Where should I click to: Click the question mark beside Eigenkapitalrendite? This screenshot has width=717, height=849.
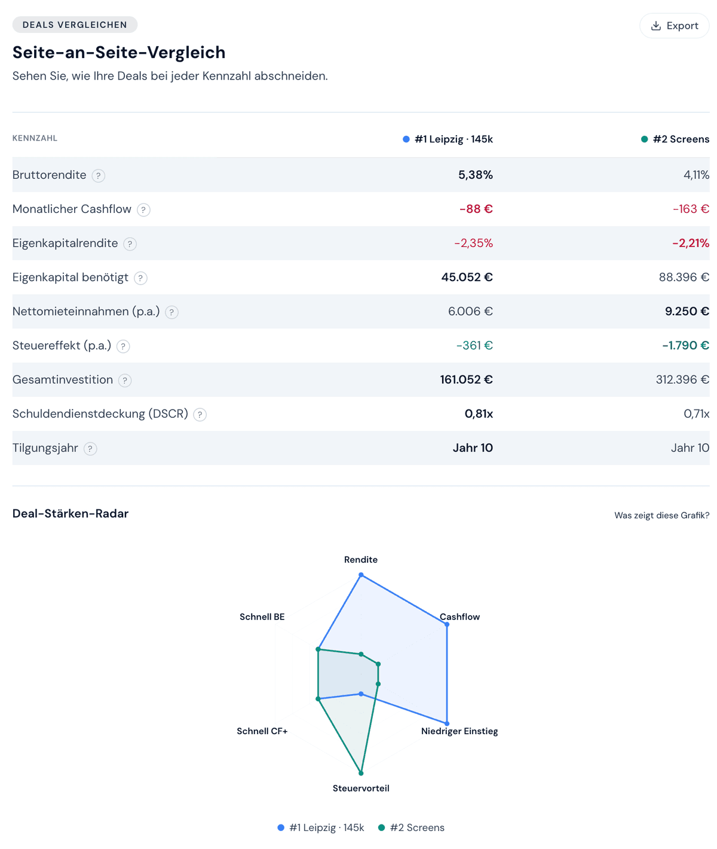point(130,244)
